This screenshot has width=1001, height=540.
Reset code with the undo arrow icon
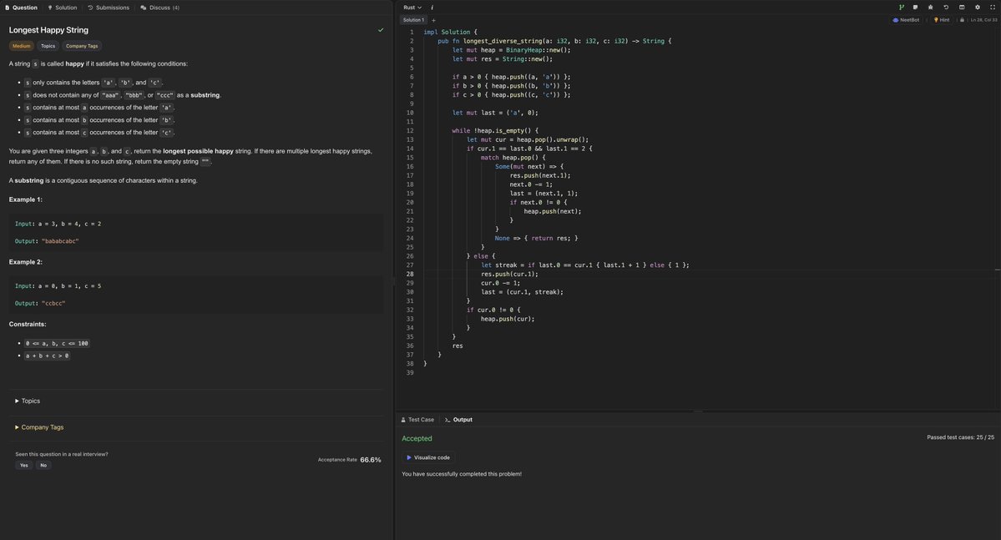pos(946,7)
